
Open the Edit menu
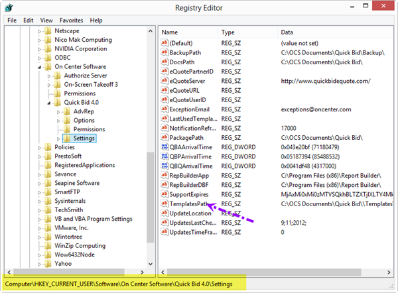28,21
